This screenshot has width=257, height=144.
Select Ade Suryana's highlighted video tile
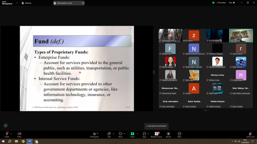point(241,36)
